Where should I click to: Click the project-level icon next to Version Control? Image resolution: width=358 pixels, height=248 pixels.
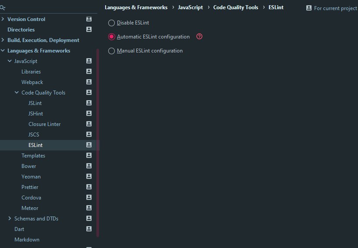point(89,19)
